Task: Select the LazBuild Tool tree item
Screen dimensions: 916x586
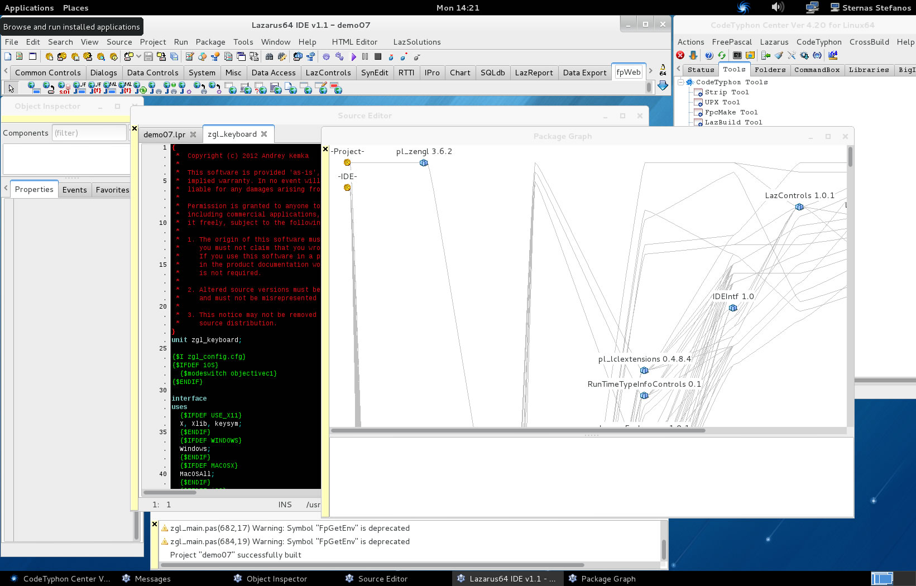Action: click(x=733, y=122)
